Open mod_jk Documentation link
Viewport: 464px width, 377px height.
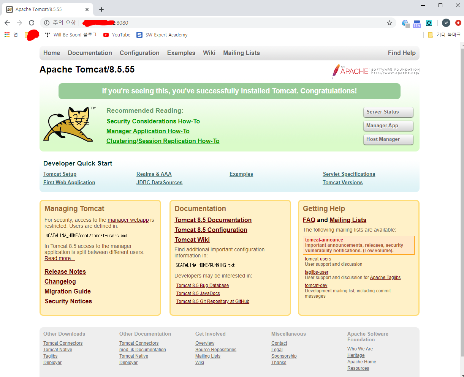[143, 350]
